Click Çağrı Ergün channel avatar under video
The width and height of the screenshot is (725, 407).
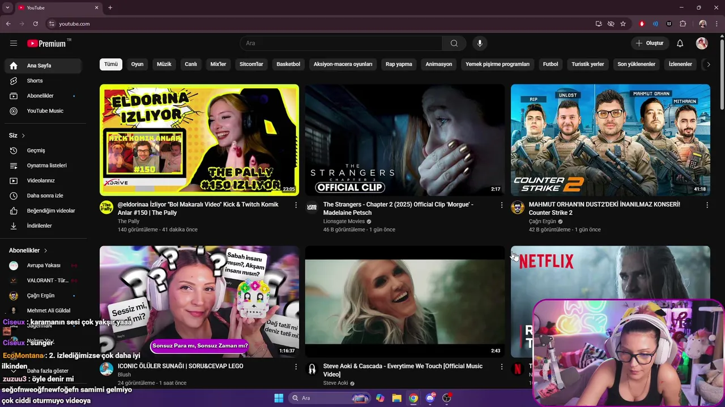click(518, 207)
